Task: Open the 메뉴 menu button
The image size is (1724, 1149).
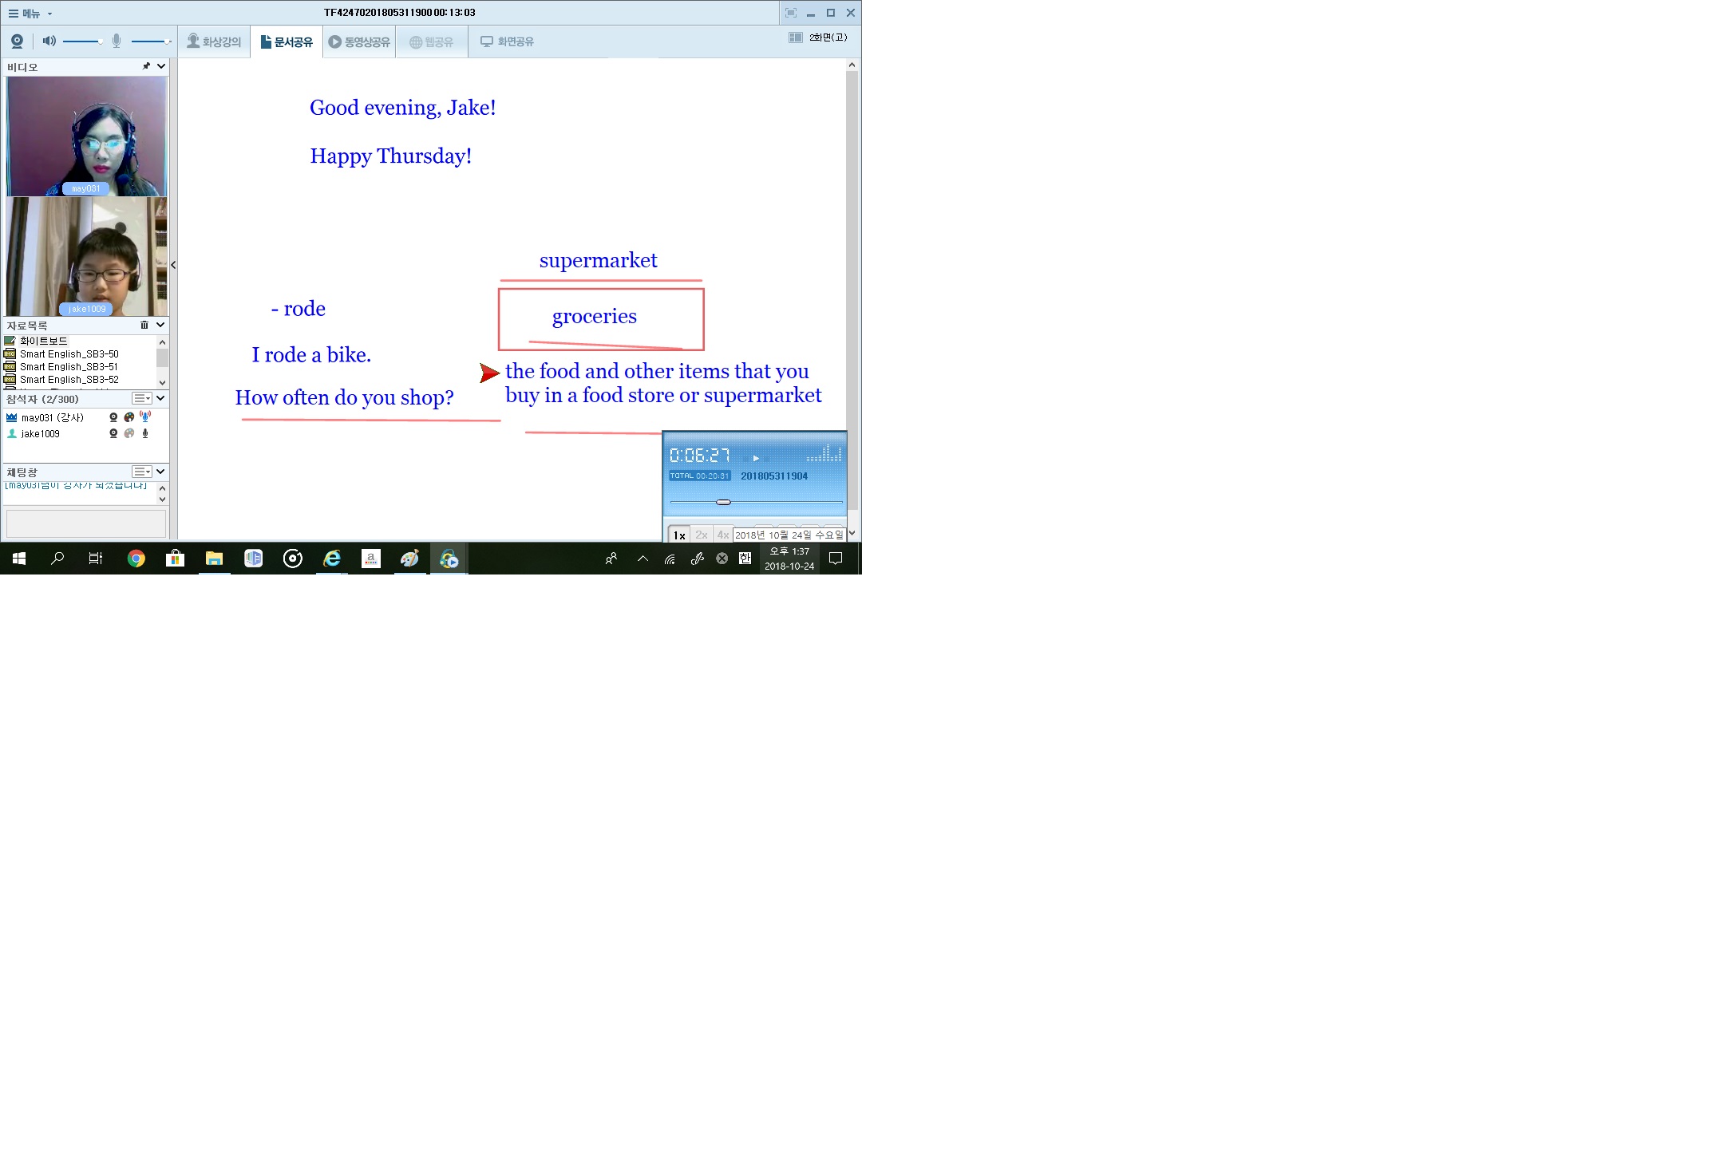Action: click(30, 14)
